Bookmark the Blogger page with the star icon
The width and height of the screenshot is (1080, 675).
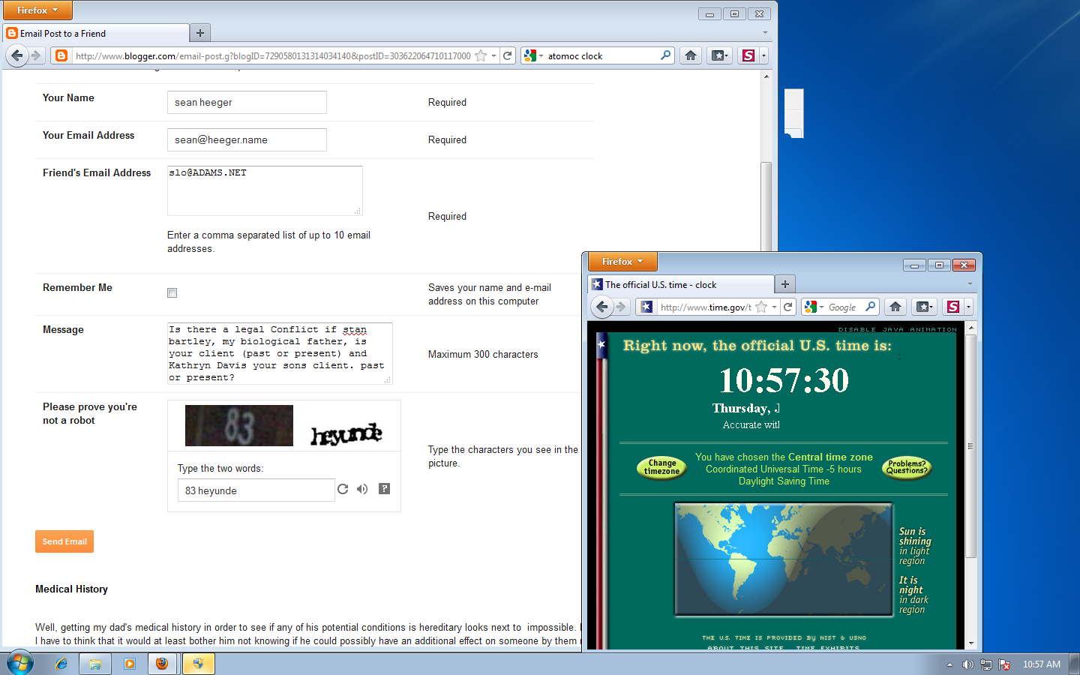[x=481, y=55]
